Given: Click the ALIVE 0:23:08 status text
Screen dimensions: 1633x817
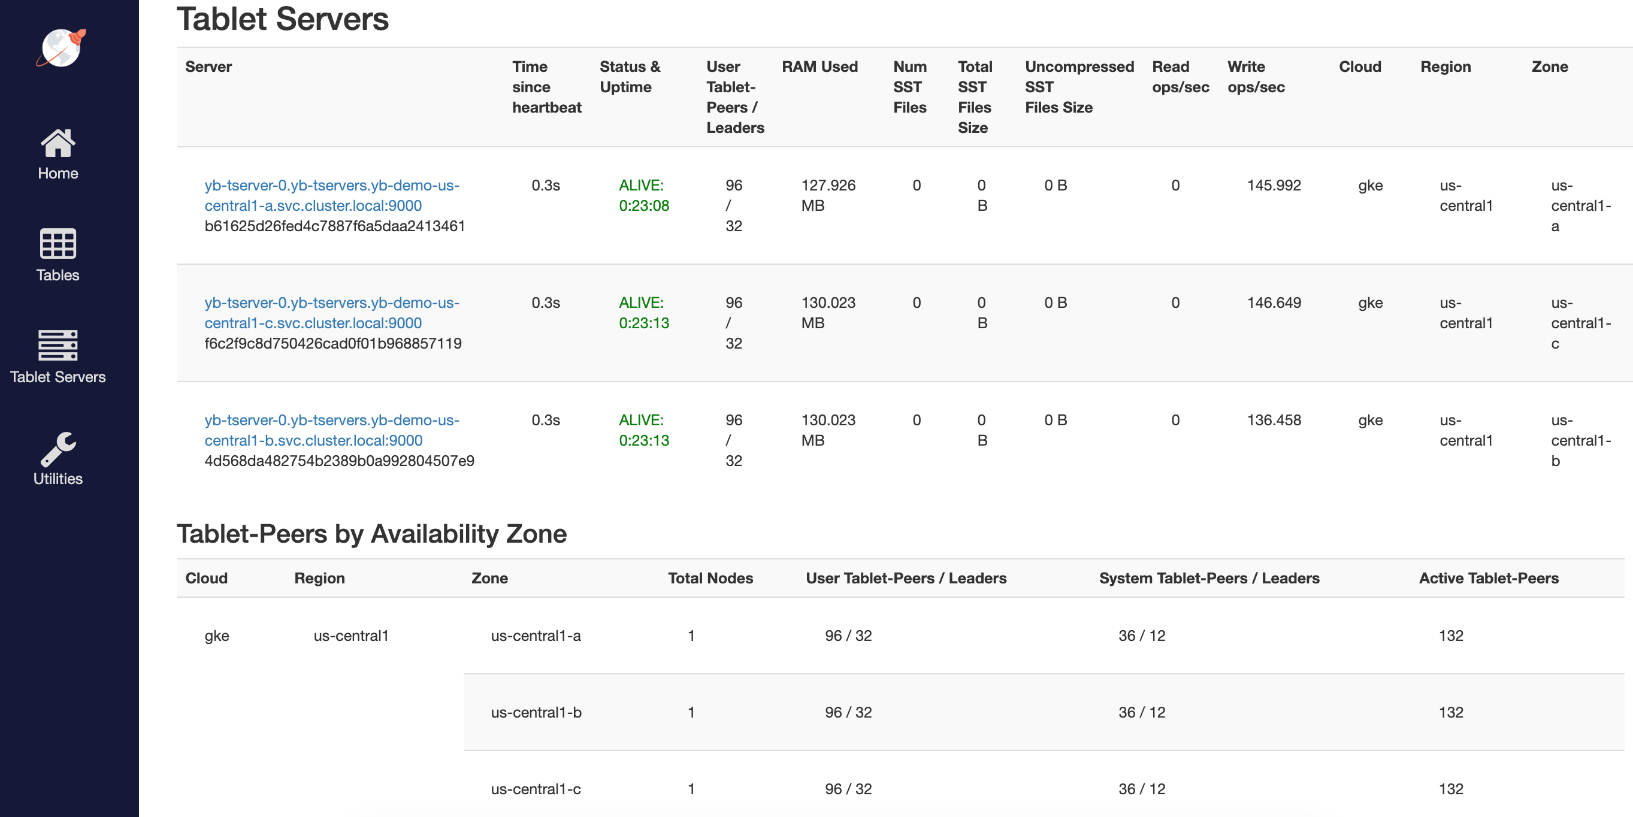Looking at the screenshot, I should point(643,195).
